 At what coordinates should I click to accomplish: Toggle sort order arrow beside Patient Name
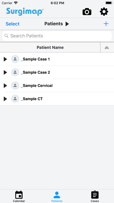click(x=107, y=48)
